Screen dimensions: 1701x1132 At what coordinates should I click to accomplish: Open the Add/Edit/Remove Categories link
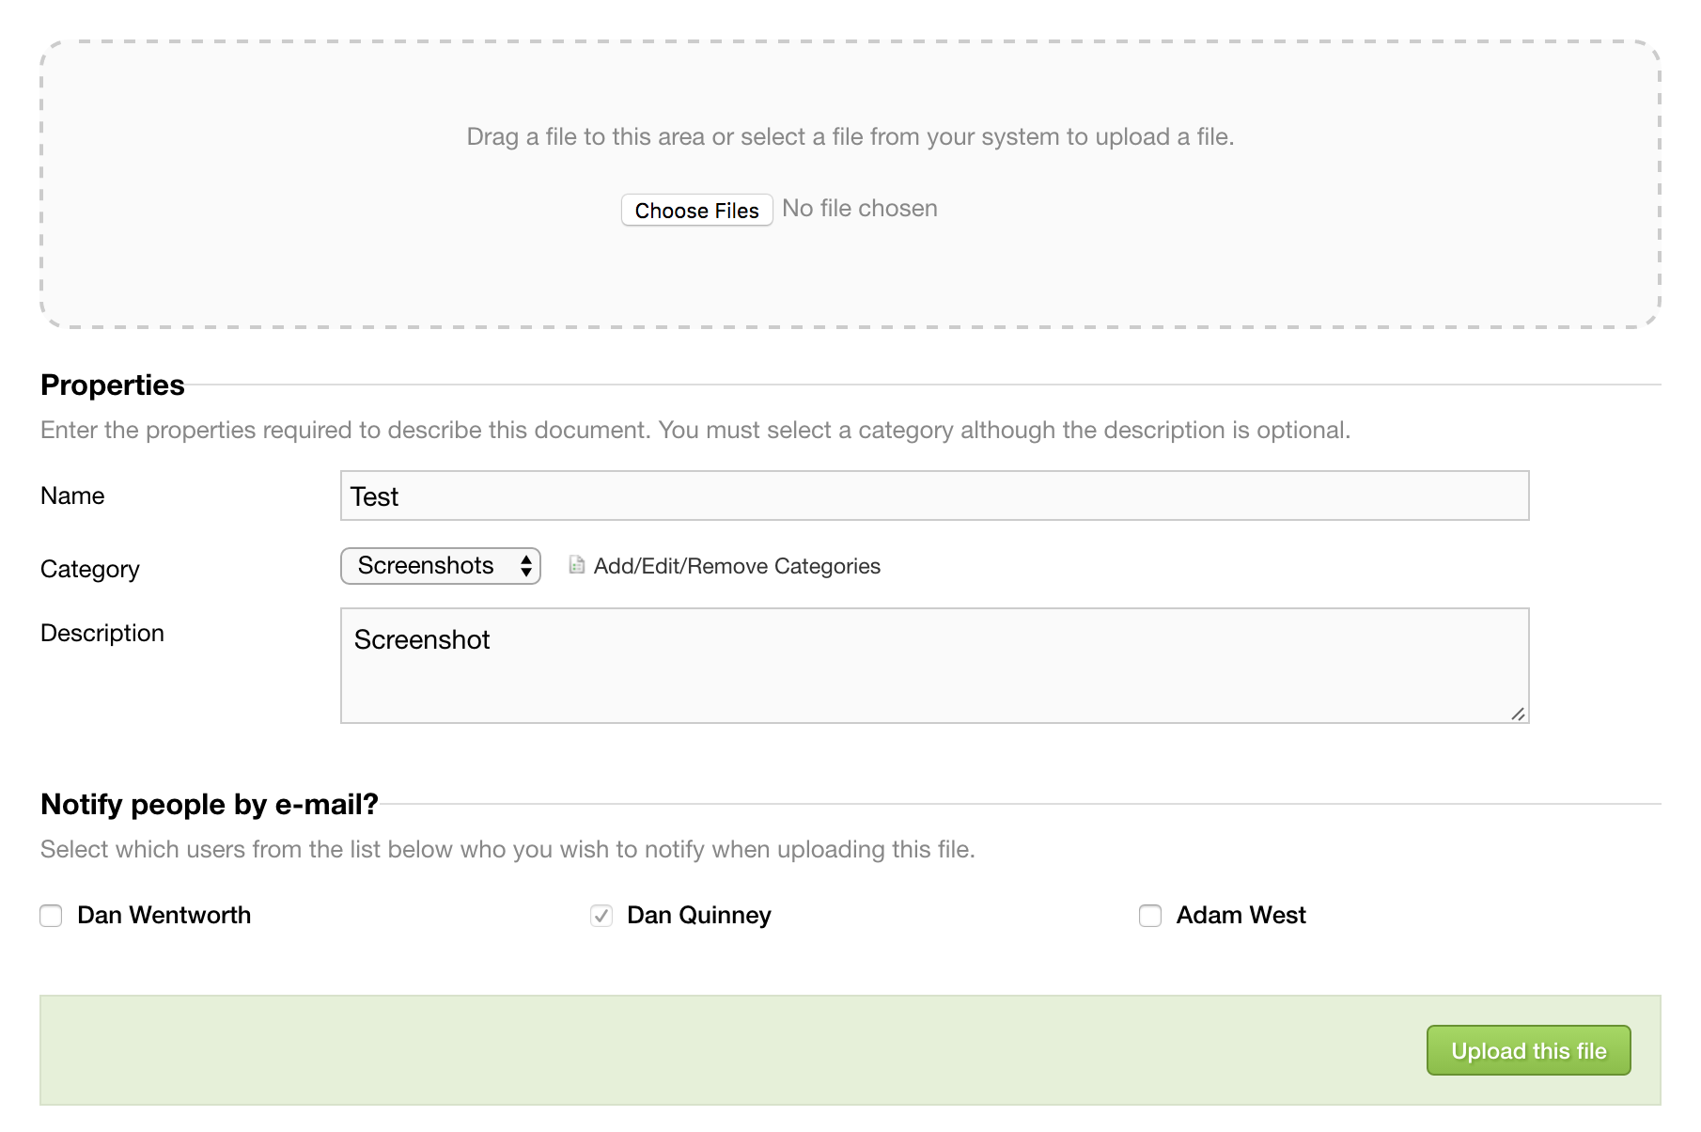(737, 566)
